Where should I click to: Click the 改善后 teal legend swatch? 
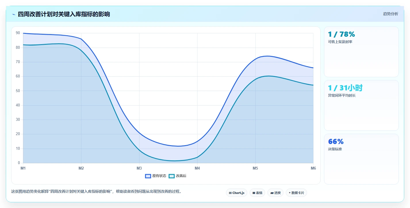[x=172, y=176]
